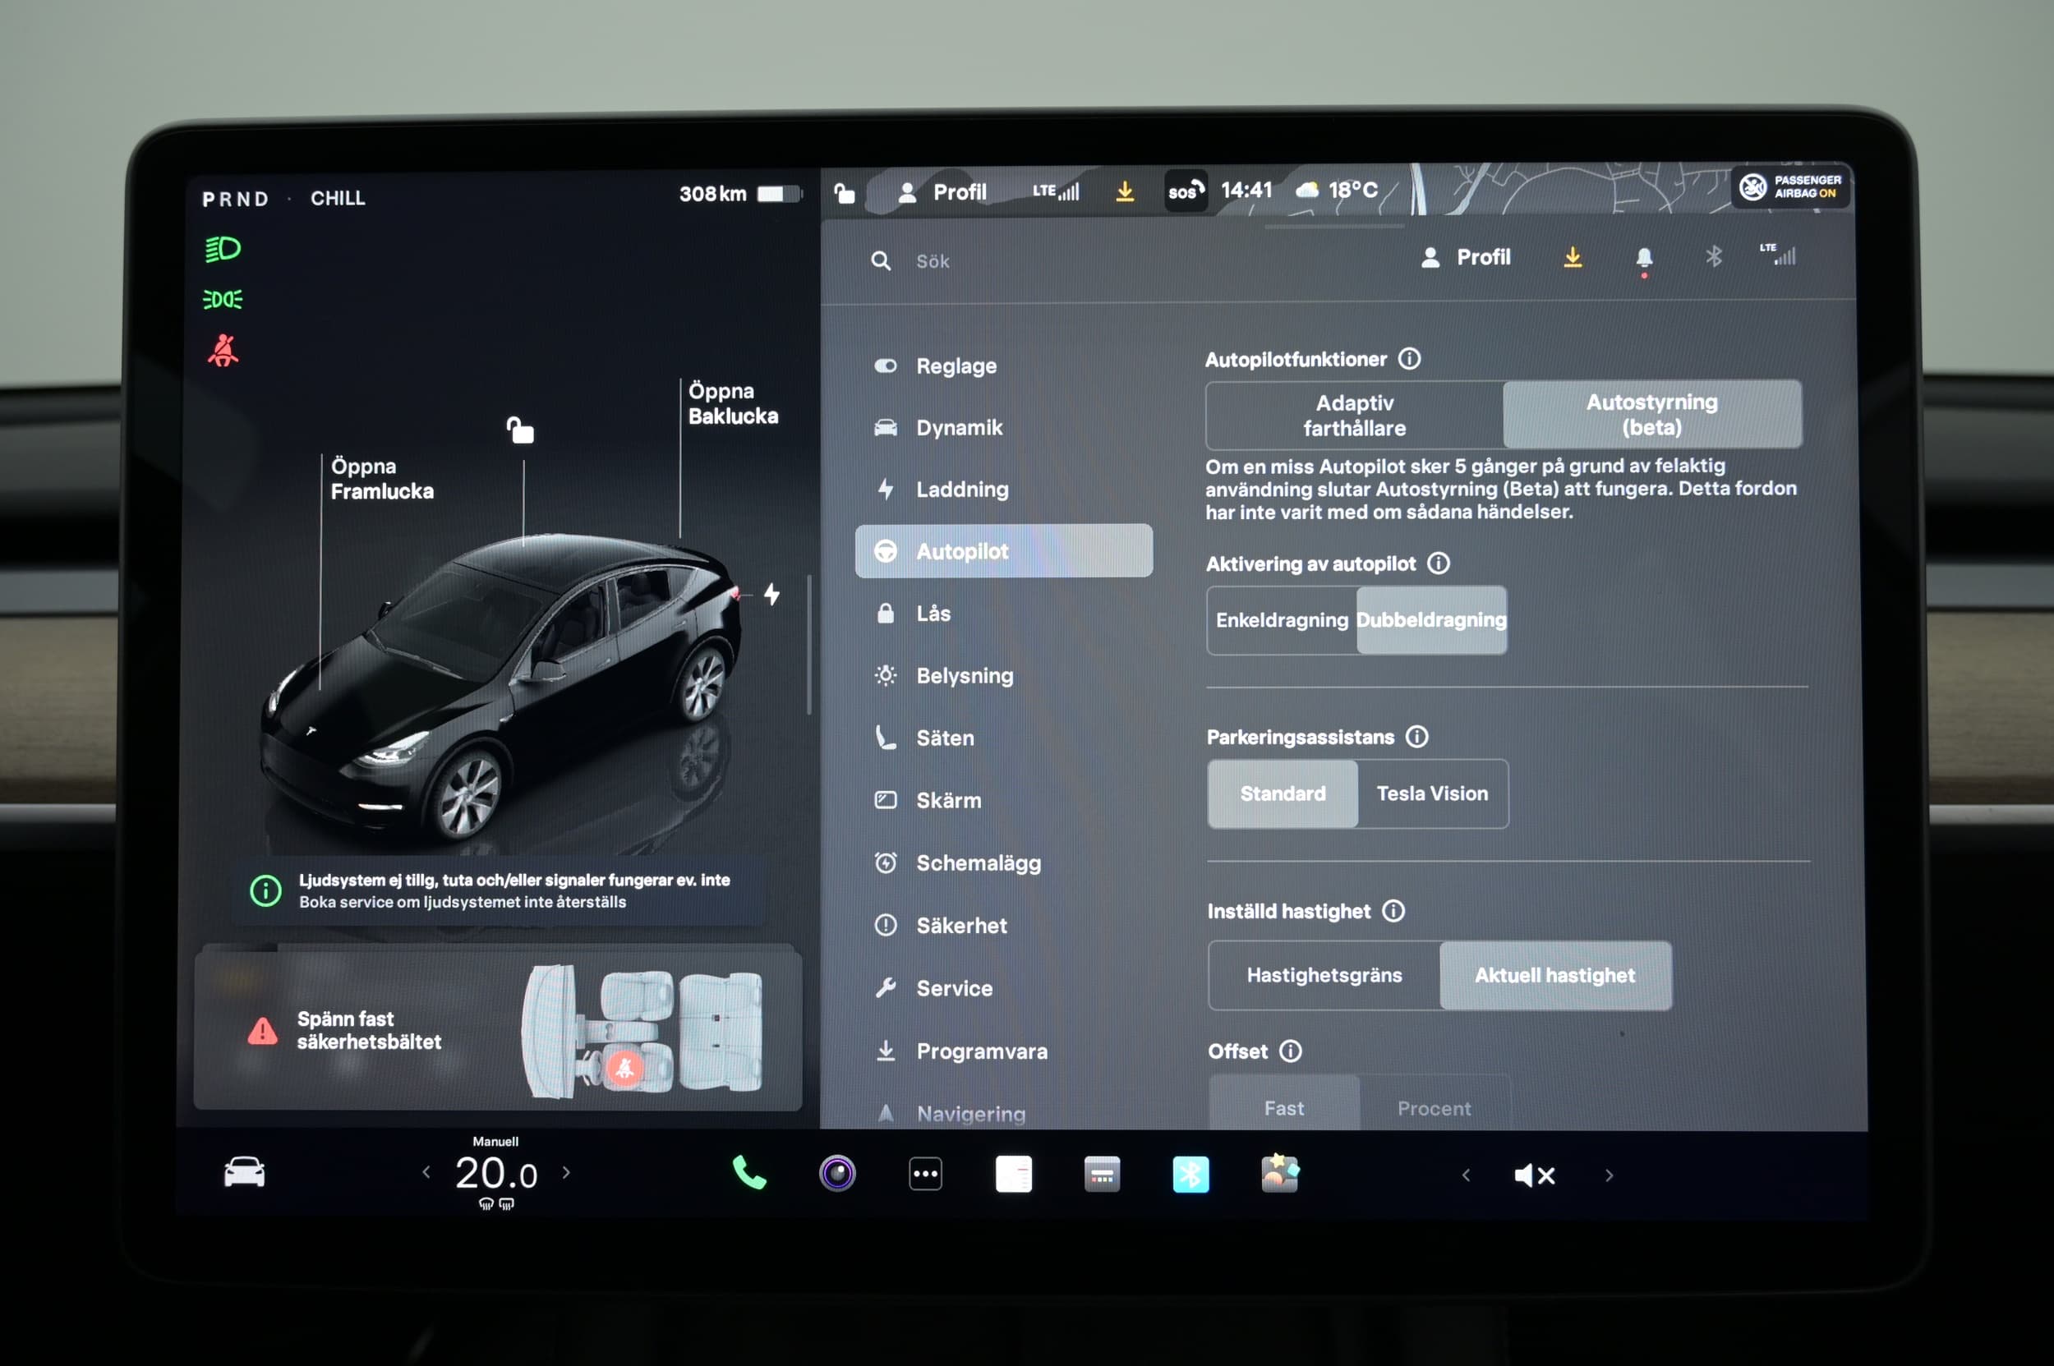The height and width of the screenshot is (1366, 2054).
Task: Open the Säten settings menu
Action: pyautogui.click(x=1004, y=738)
